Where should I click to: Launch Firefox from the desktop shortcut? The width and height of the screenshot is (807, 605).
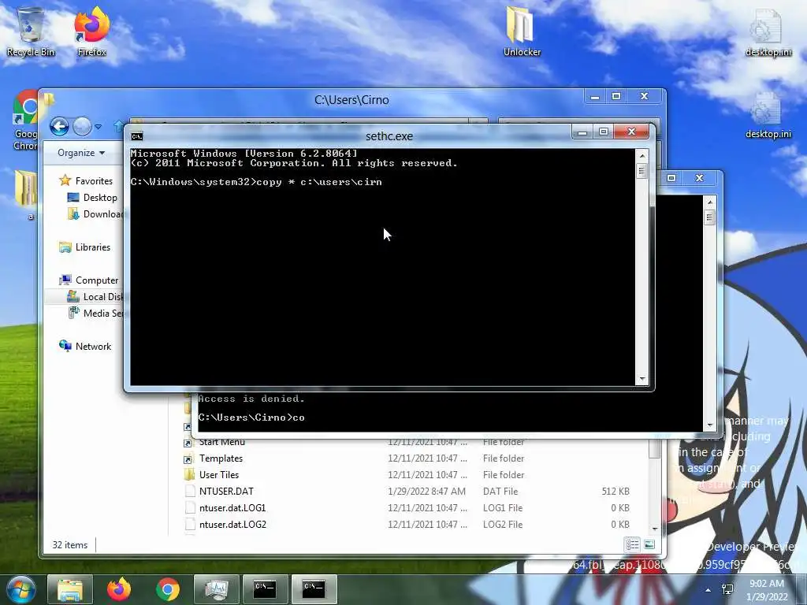point(91,32)
